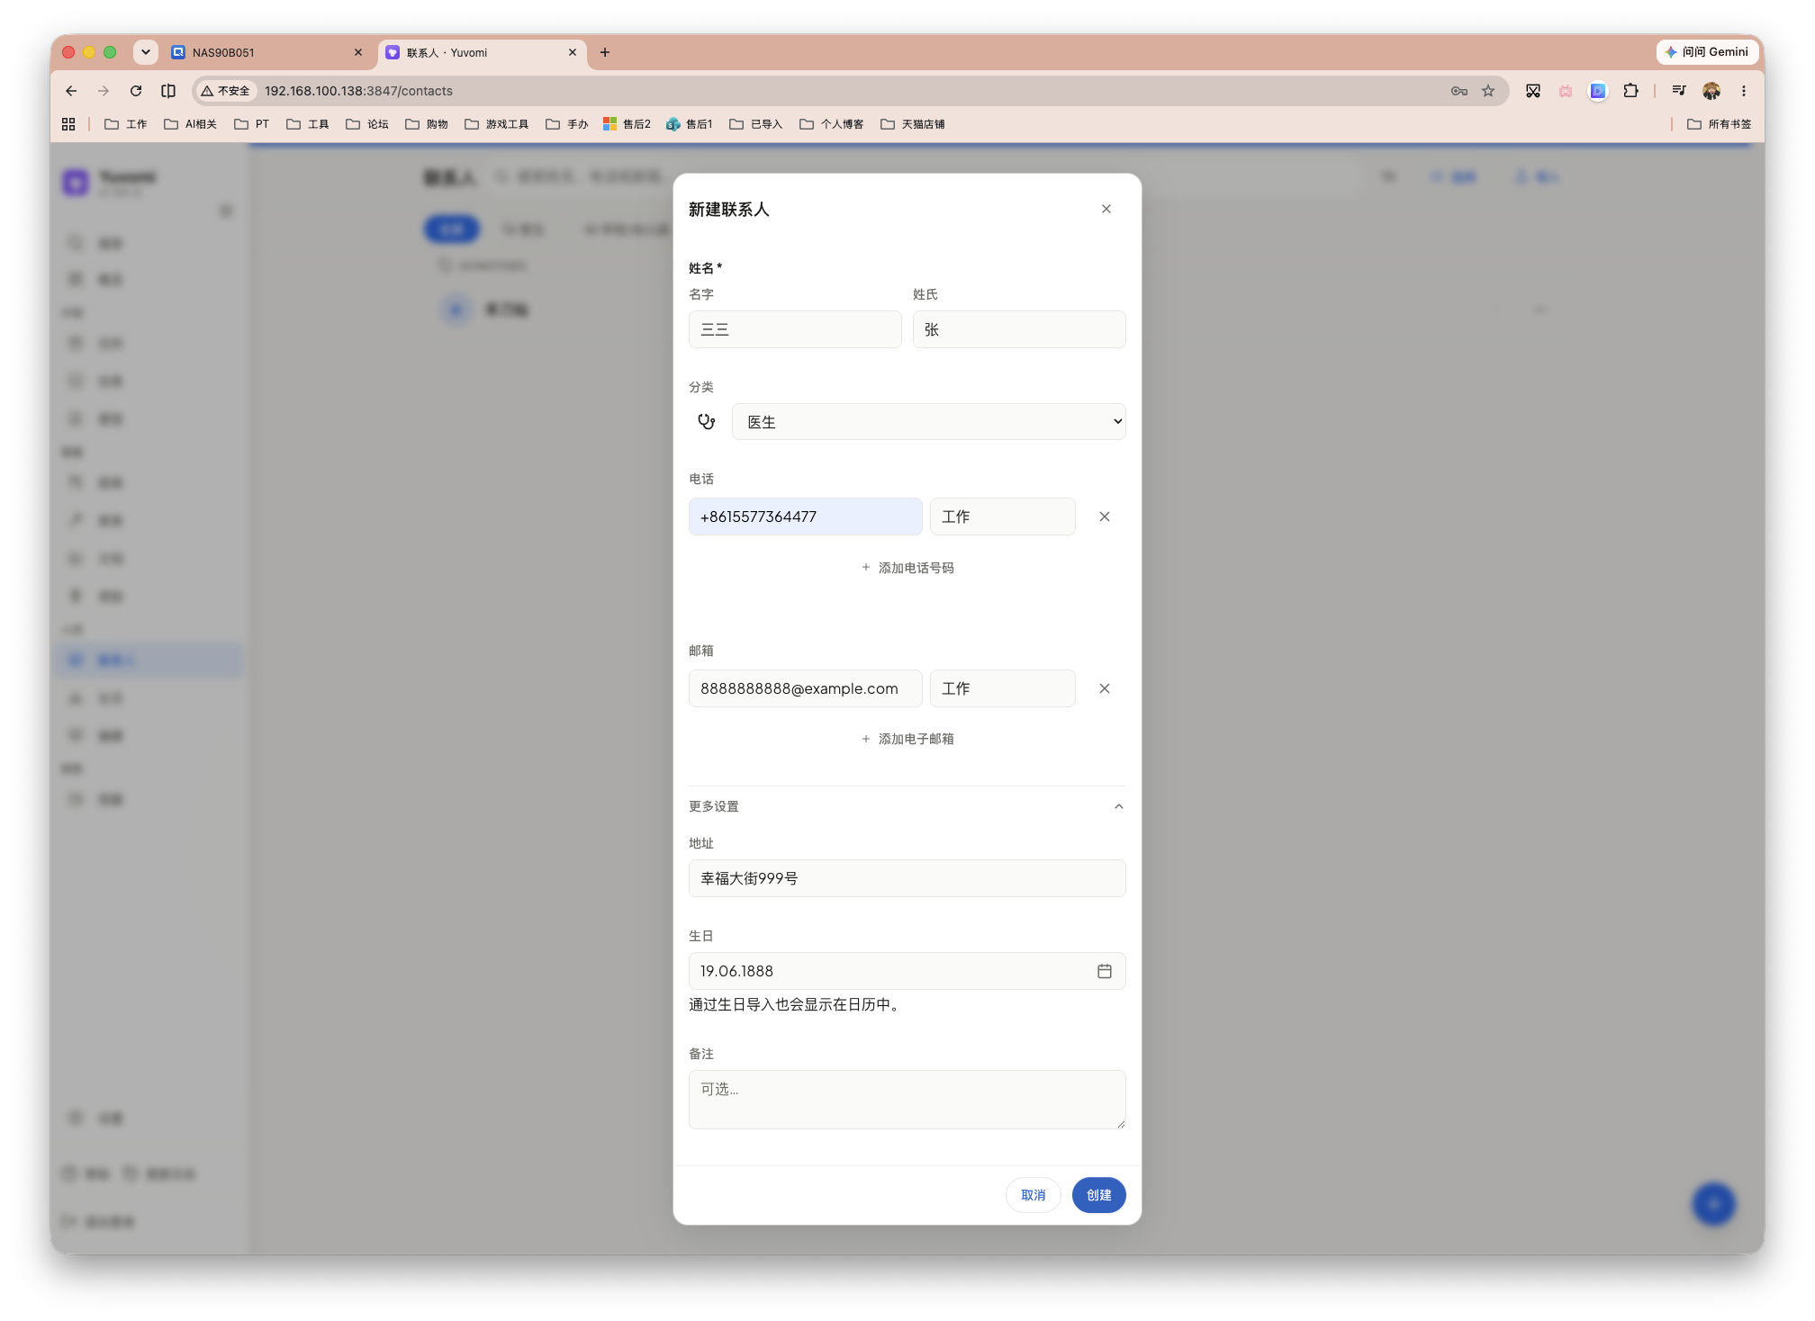
Task: Open the PT bookmark folder
Action: click(x=252, y=124)
